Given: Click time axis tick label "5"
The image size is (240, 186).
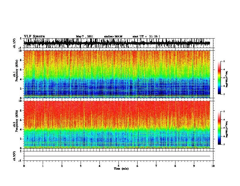Looking at the screenshot, I should click(118, 166).
